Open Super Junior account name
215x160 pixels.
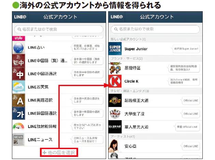136,49
